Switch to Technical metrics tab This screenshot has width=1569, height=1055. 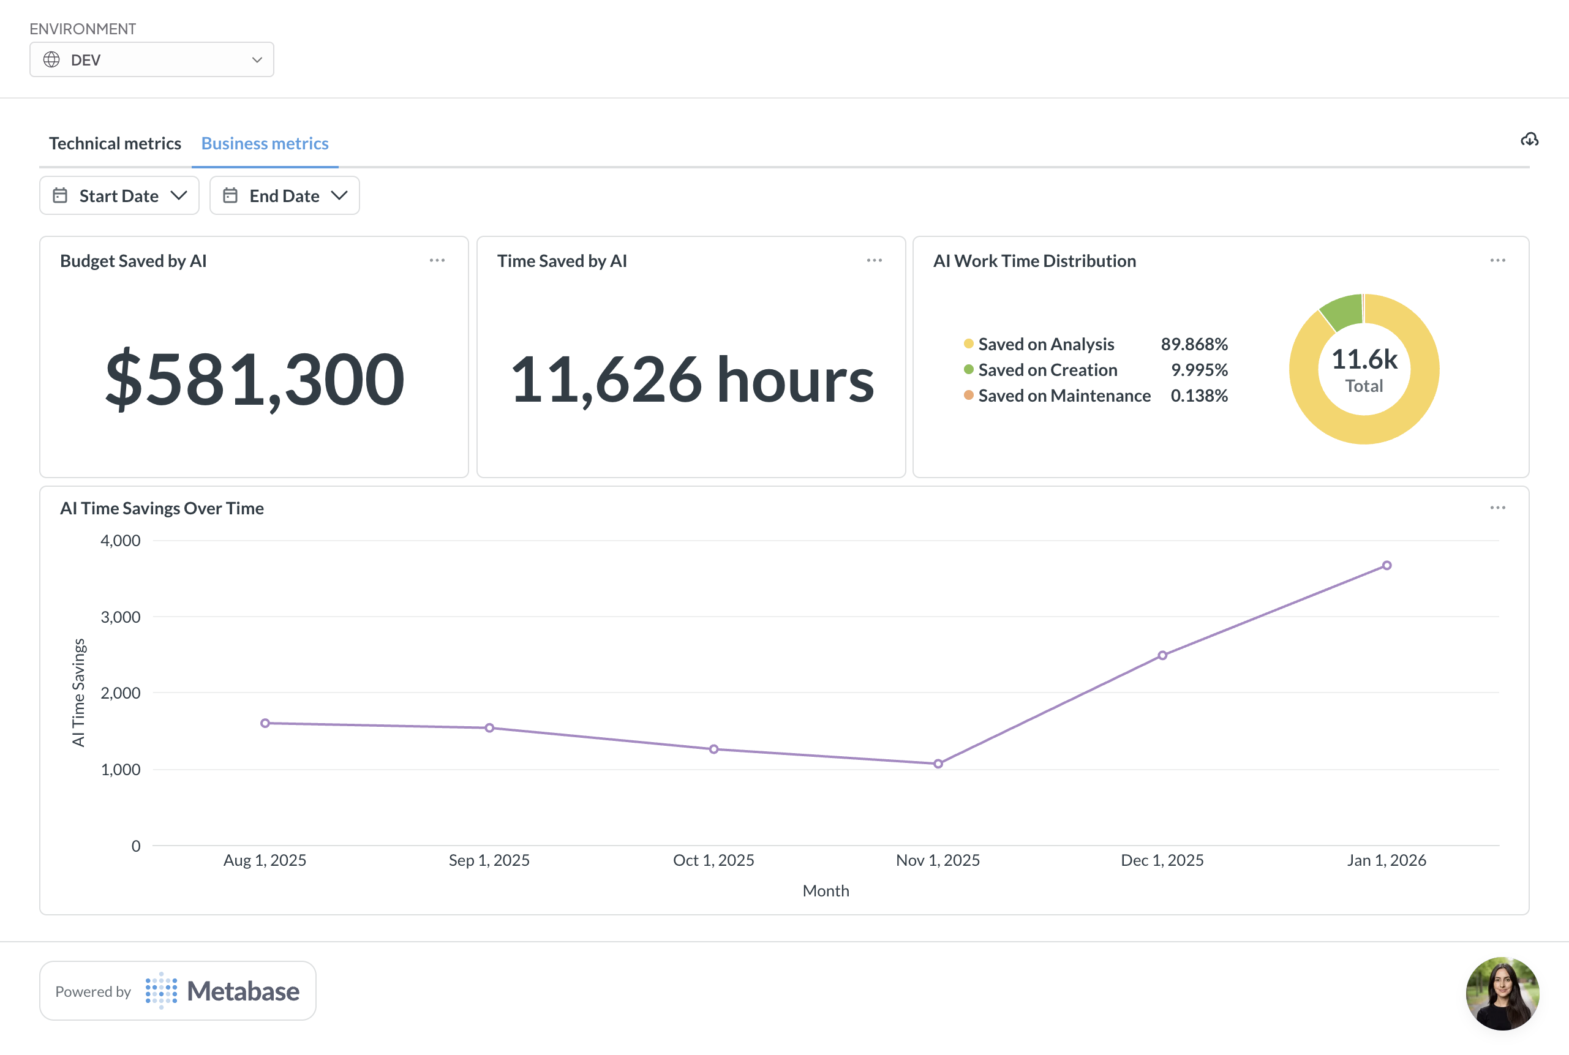(115, 143)
